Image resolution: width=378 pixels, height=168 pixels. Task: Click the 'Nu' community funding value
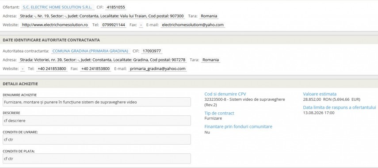coord(207,132)
